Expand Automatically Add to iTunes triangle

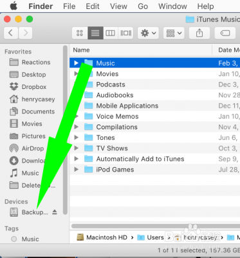pos(76,159)
